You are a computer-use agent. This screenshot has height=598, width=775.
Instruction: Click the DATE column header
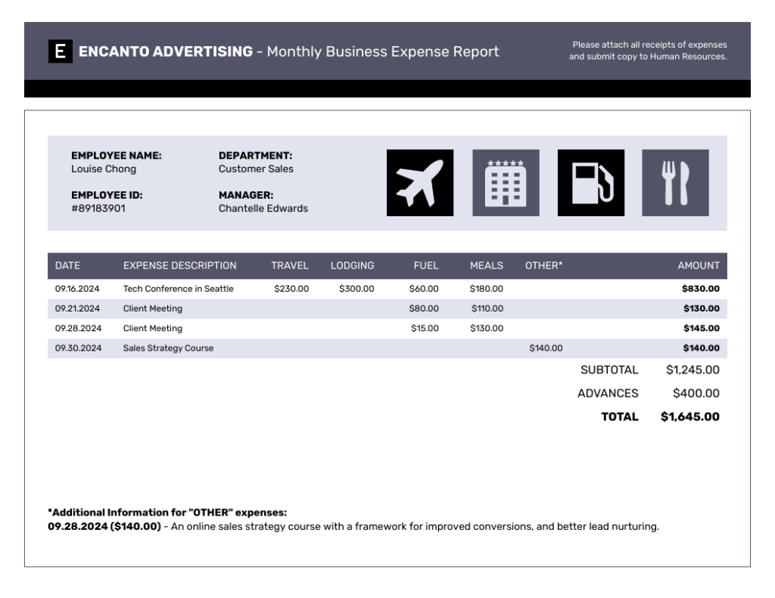[x=70, y=265]
